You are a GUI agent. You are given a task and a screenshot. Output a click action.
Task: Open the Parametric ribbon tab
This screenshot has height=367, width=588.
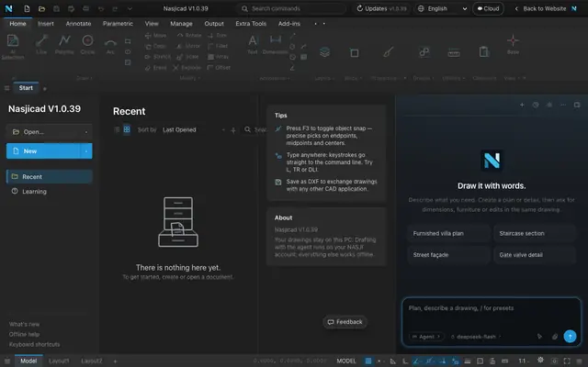tap(118, 23)
